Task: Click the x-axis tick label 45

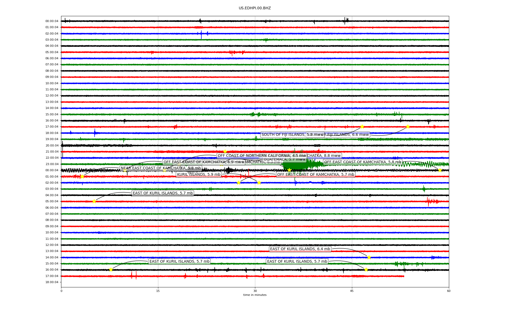Action: 352,291
